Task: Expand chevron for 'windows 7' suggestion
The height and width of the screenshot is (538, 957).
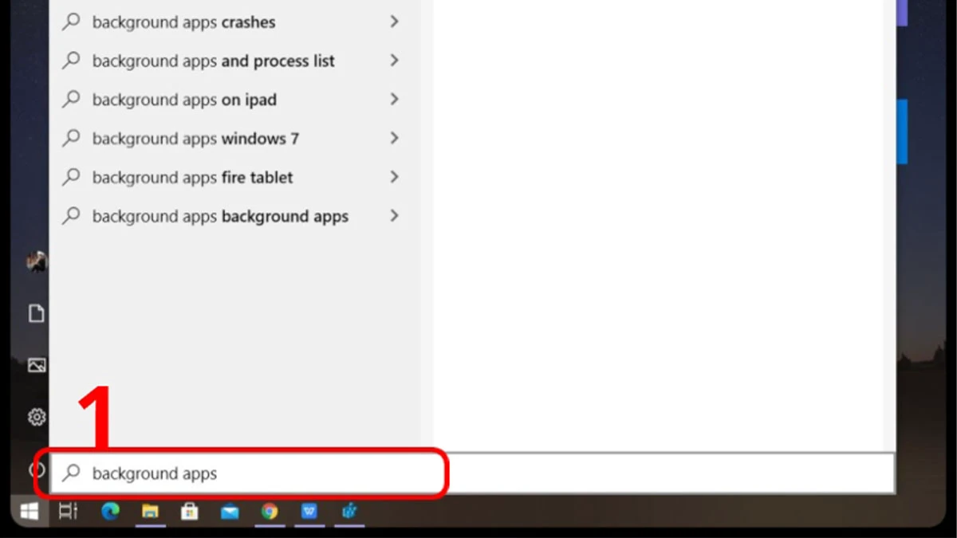Action: coord(394,138)
